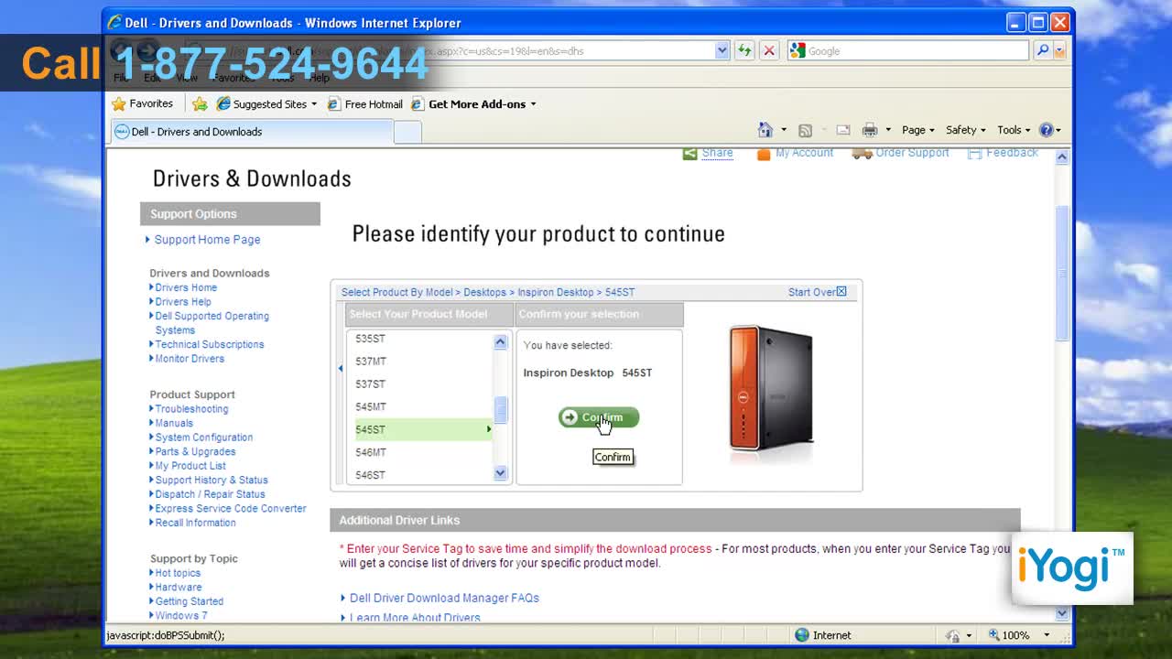Click the Home icon in the command bar
1172x659 pixels.
click(x=765, y=130)
